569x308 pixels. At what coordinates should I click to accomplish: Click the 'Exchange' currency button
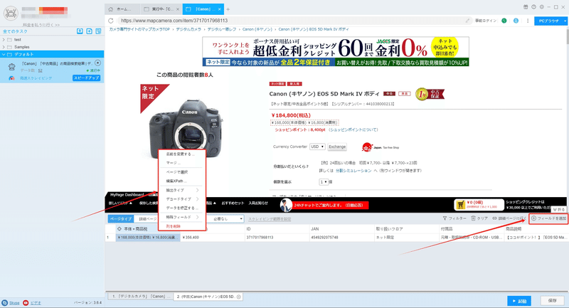[x=337, y=147]
